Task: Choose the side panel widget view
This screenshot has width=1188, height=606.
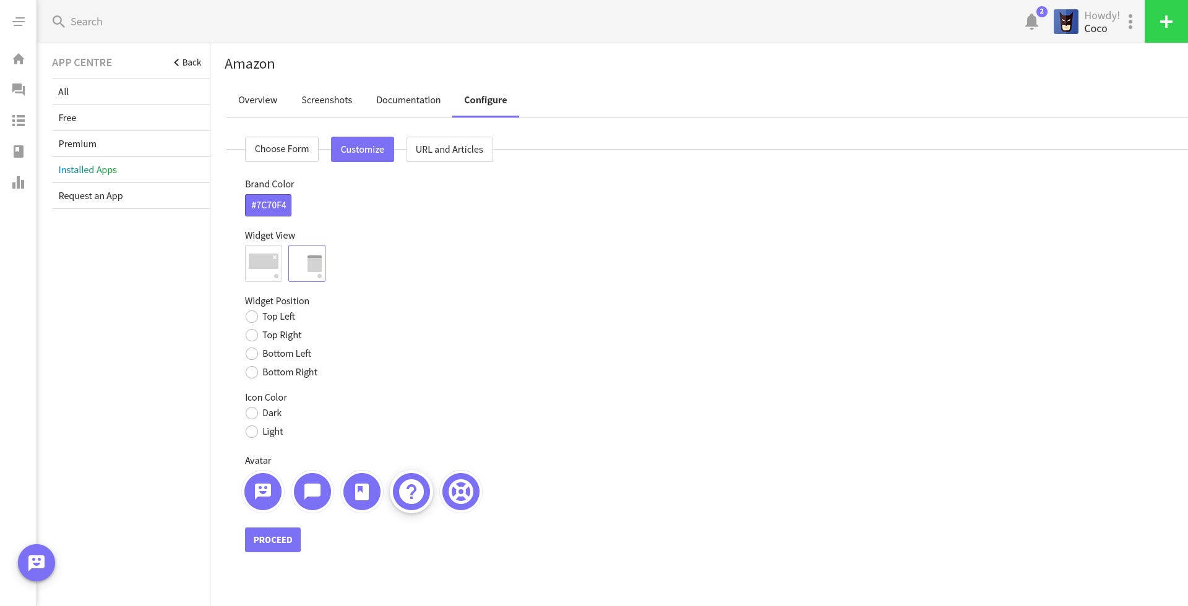Action: [x=307, y=263]
